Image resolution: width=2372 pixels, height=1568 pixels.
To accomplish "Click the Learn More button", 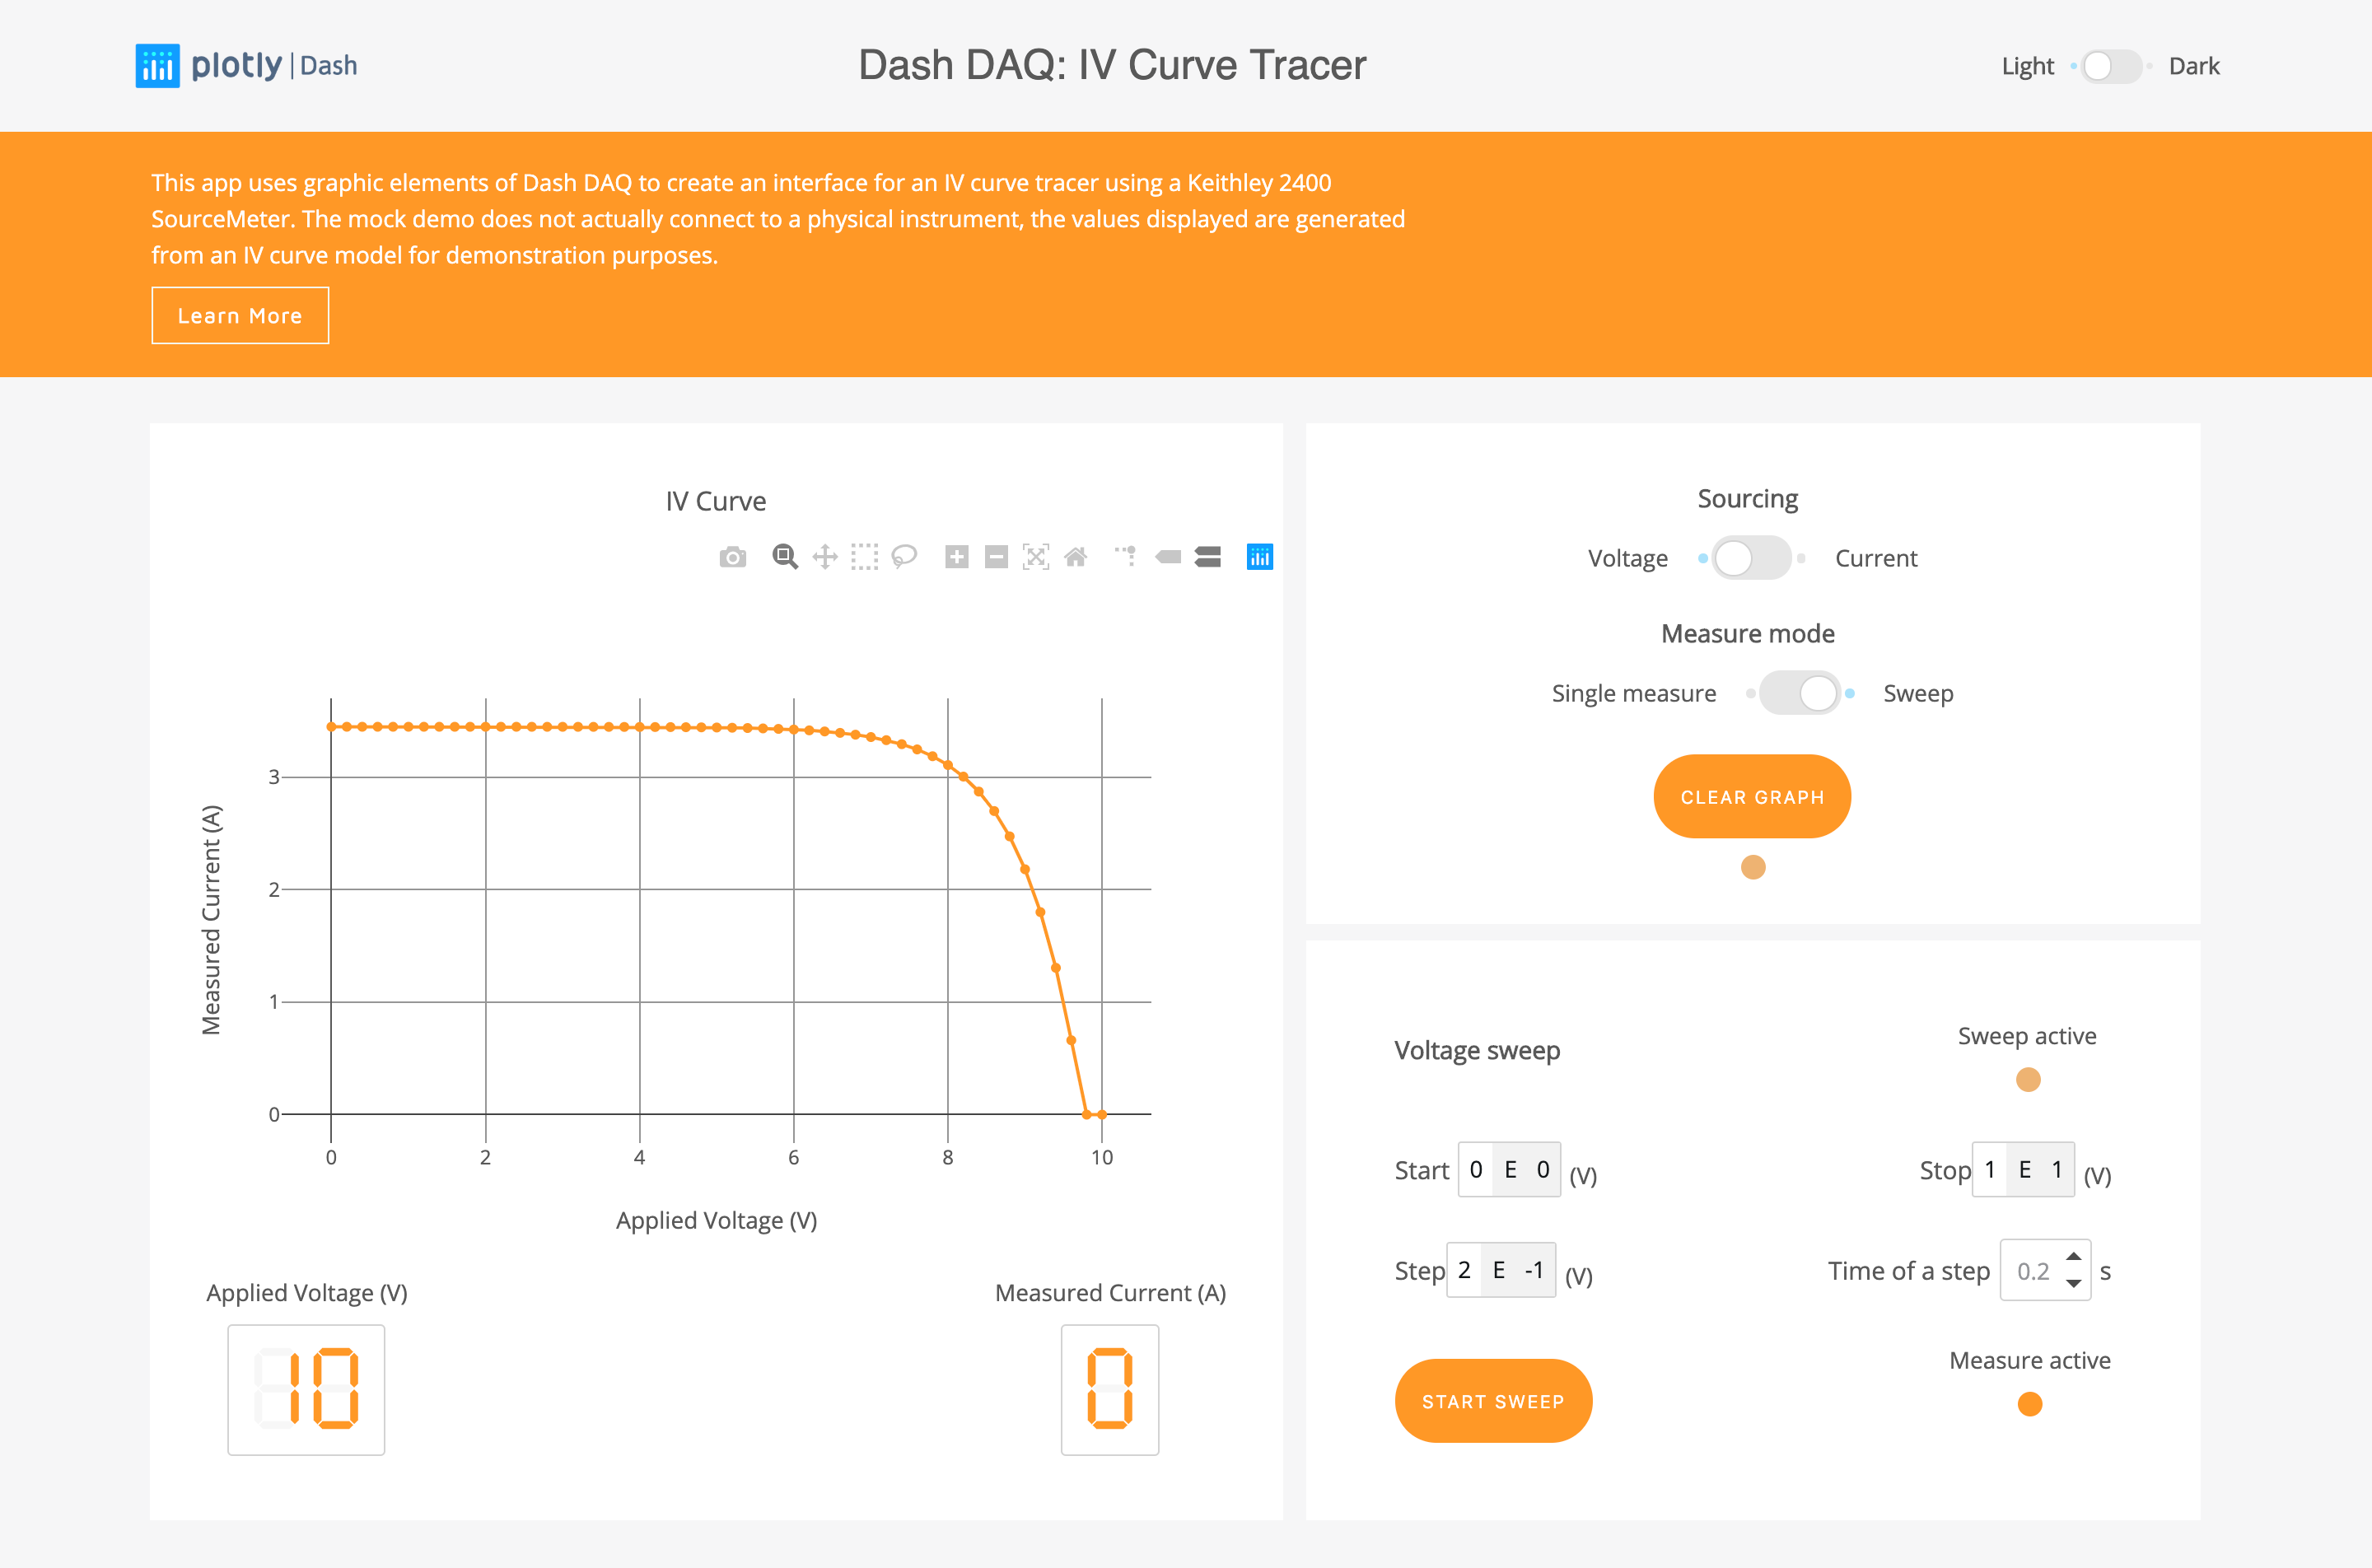I will (x=240, y=316).
